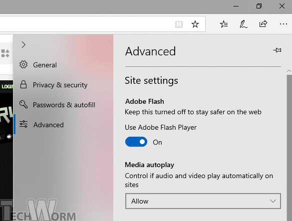292x221 pixels.
Task: Select the Advanced settings tab
Action: [x=63, y=125]
